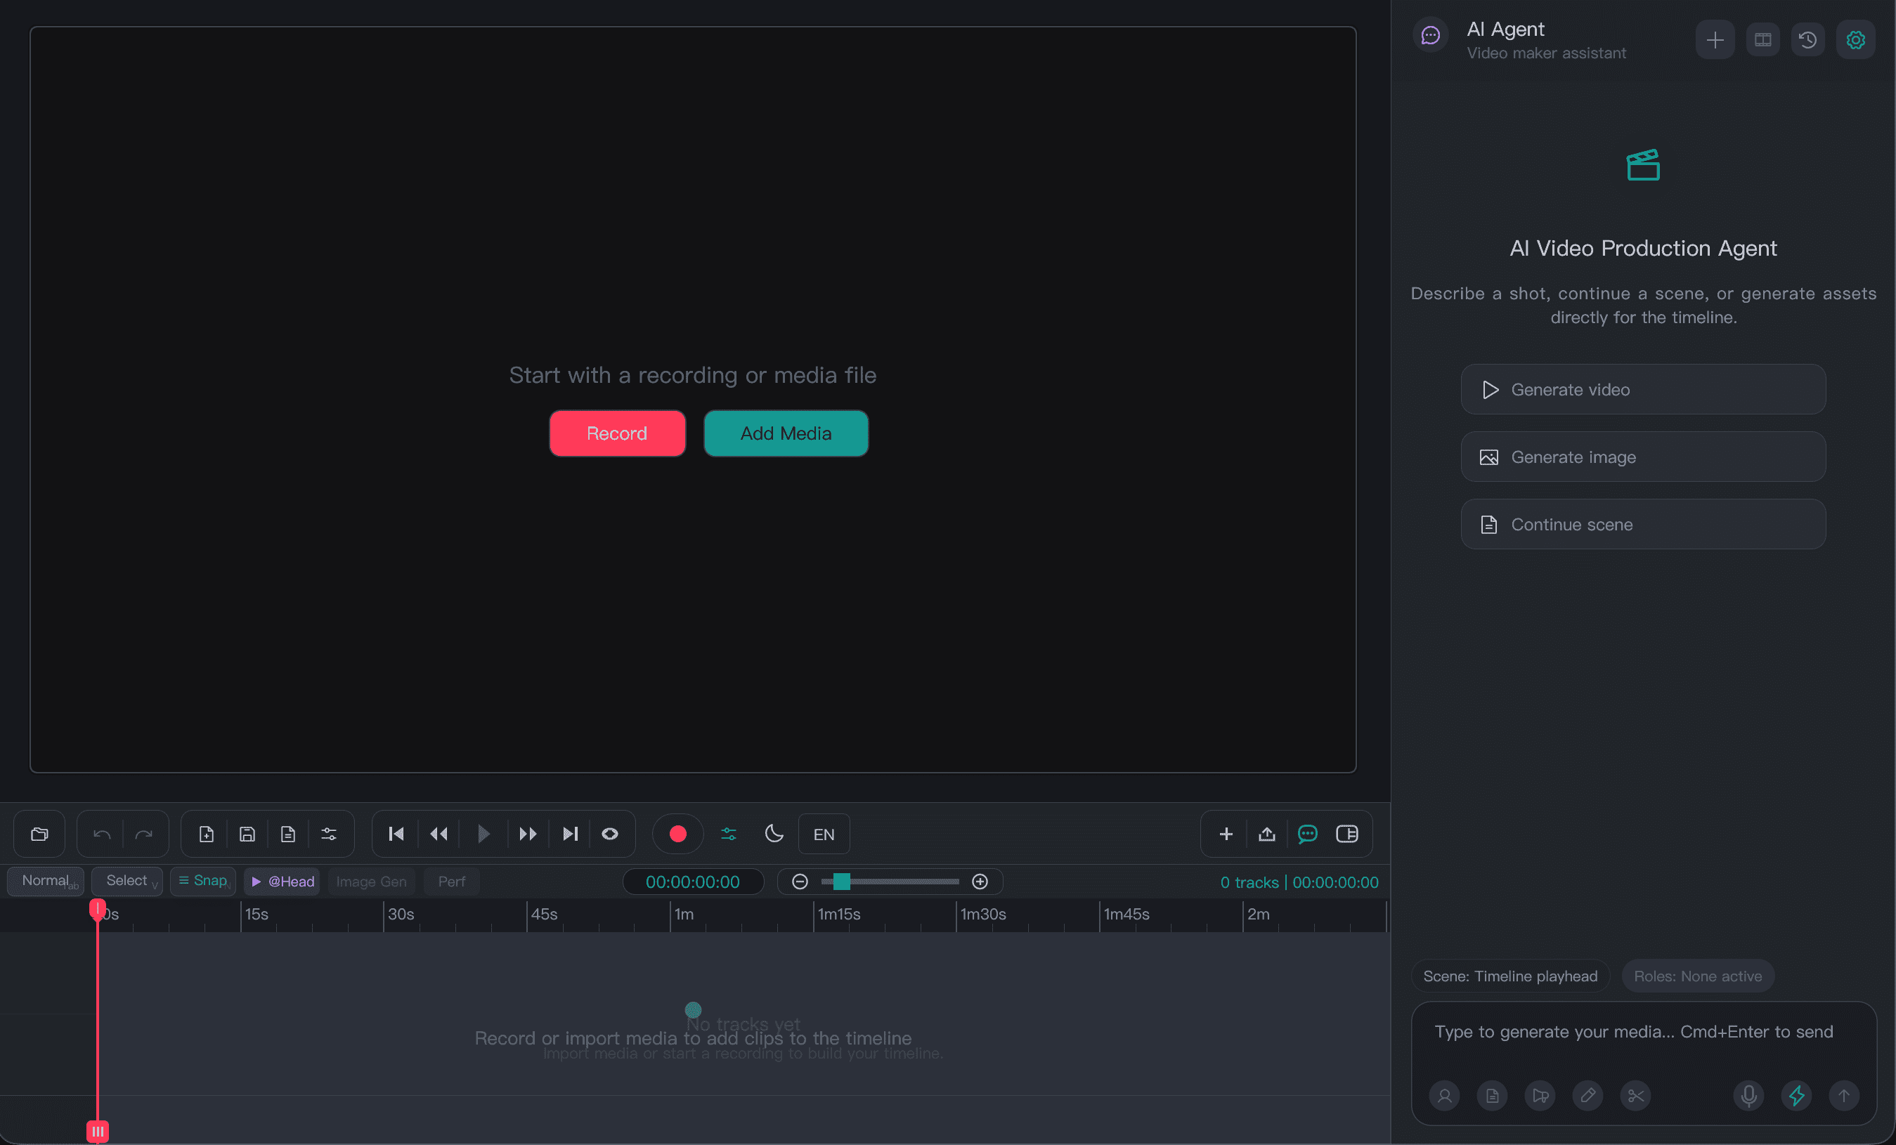Click the red playhead handle at timeline bottom
This screenshot has width=1896, height=1145.
pos(98,1131)
